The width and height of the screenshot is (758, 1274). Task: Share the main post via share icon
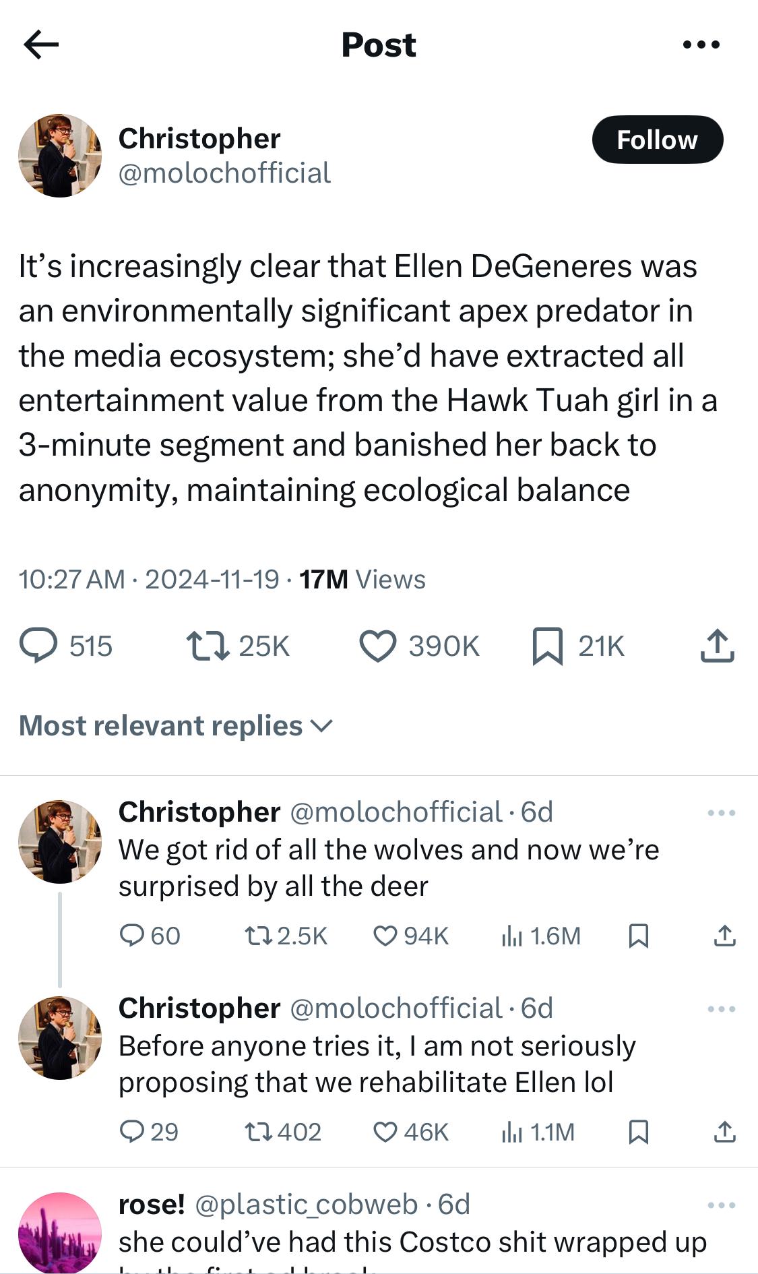(x=717, y=645)
